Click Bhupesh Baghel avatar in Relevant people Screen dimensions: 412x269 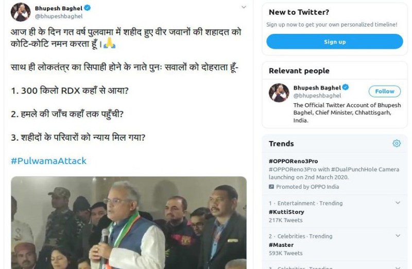click(279, 92)
